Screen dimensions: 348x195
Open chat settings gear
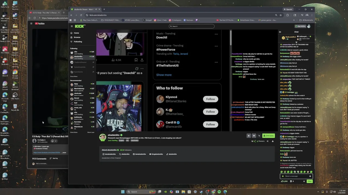304,181
